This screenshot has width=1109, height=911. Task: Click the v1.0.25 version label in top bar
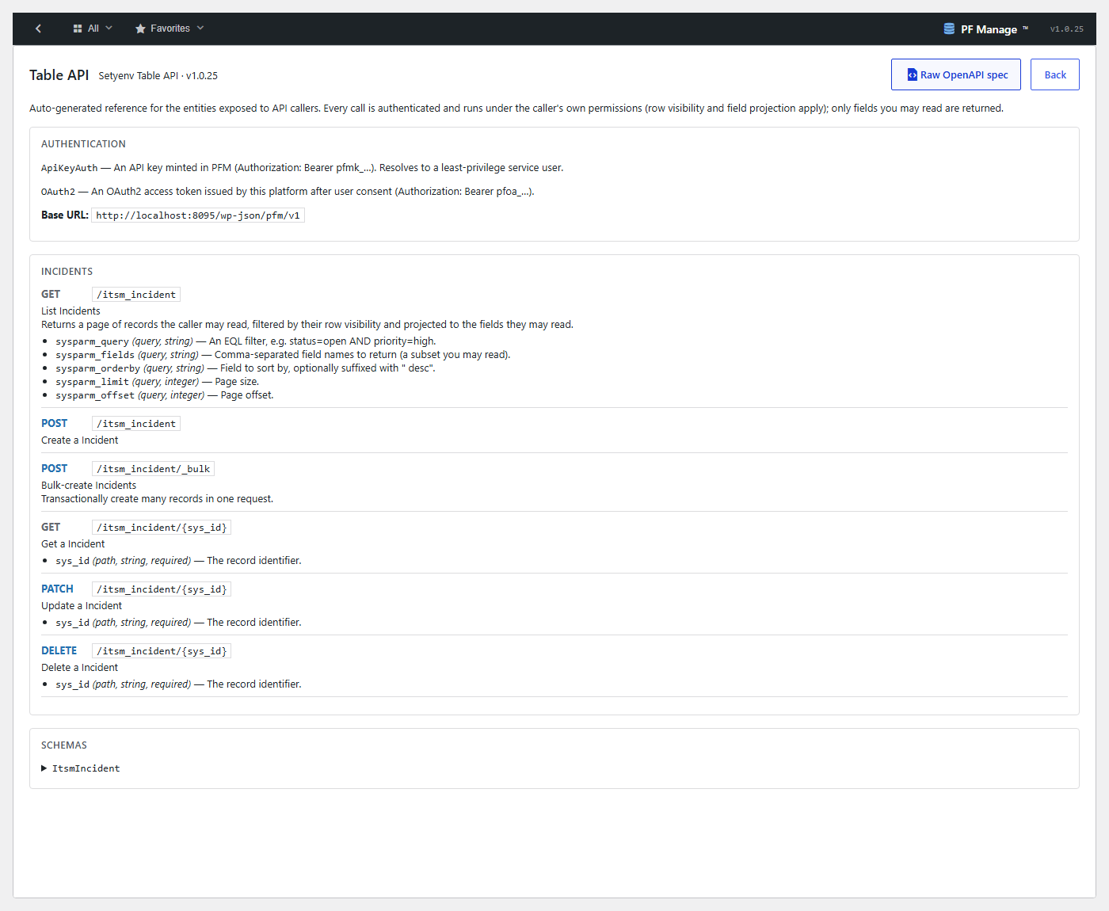click(x=1066, y=29)
